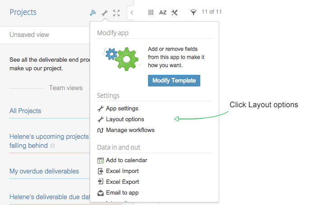This screenshot has width=309, height=205.
Task: Click the Data in and out heading
Action: coord(119,147)
